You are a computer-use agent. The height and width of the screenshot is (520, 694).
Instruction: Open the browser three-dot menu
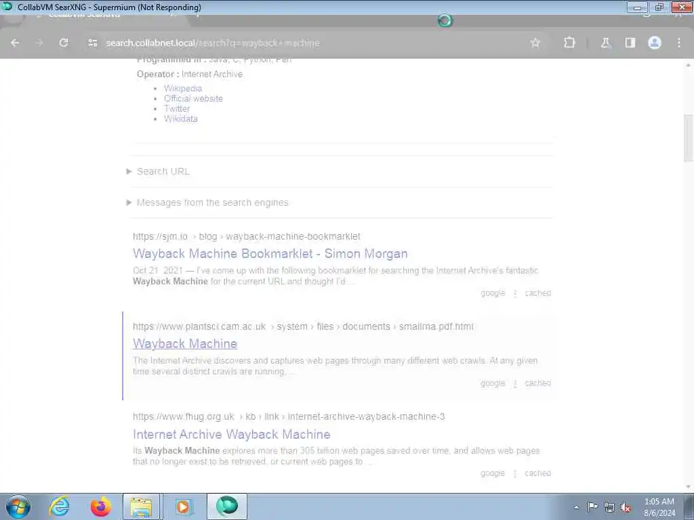pyautogui.click(x=679, y=43)
